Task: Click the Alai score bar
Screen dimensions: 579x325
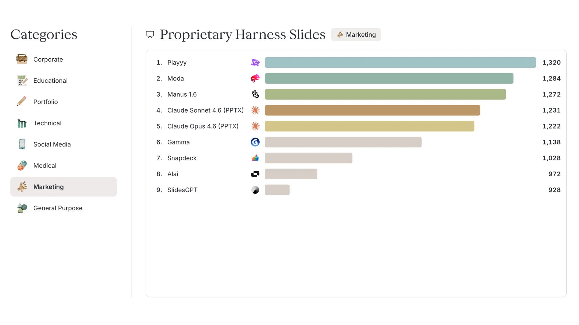Action: click(x=291, y=174)
